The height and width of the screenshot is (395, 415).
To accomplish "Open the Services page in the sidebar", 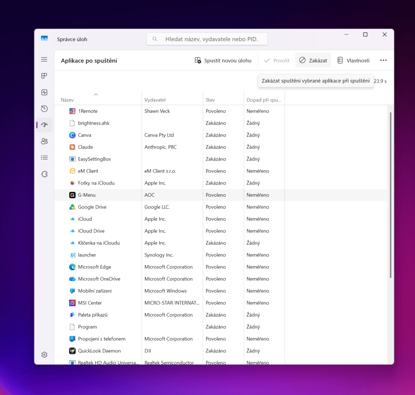I will point(44,174).
